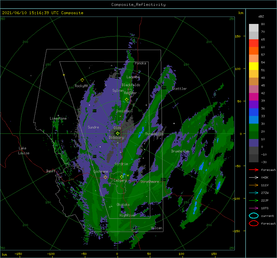Click the HighRiver label
This screenshot has height=258, width=277.
[127, 215]
